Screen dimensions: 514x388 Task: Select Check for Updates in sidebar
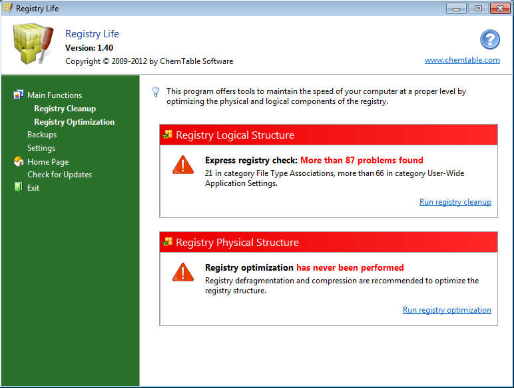59,175
